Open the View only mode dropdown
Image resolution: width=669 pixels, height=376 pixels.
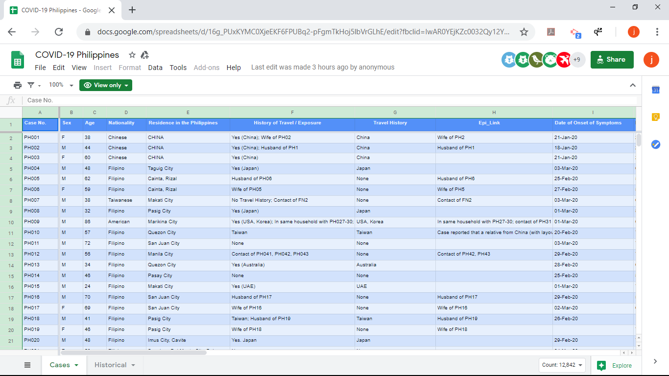click(x=106, y=85)
